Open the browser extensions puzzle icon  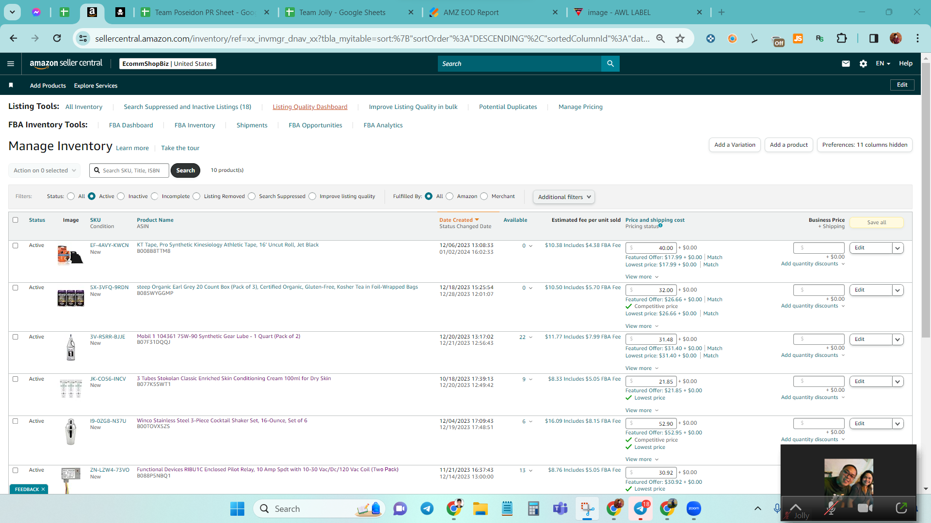tap(842, 38)
